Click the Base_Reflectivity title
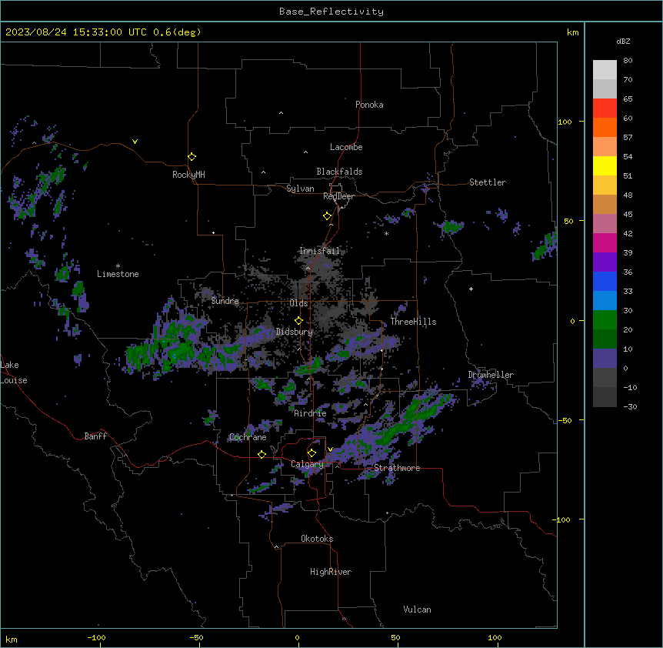The height and width of the screenshot is (648, 663). 331,12
